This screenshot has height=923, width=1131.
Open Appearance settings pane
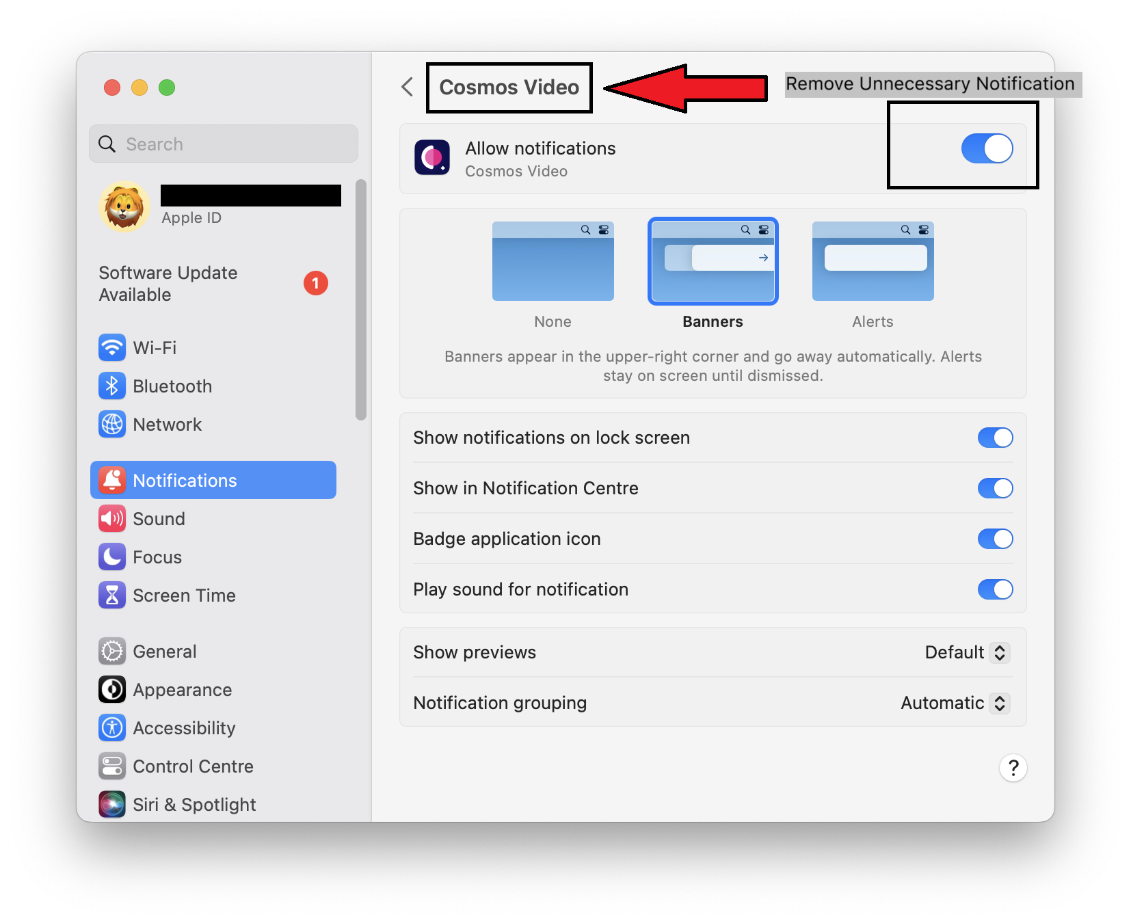pyautogui.click(x=213, y=689)
